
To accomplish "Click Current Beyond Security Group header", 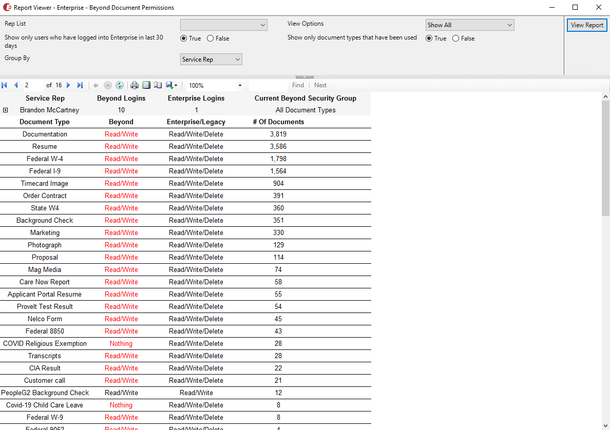I will [306, 99].
